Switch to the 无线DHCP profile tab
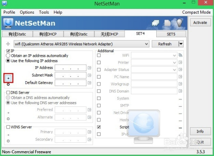This screenshot has width=214, height=156. (110, 34)
